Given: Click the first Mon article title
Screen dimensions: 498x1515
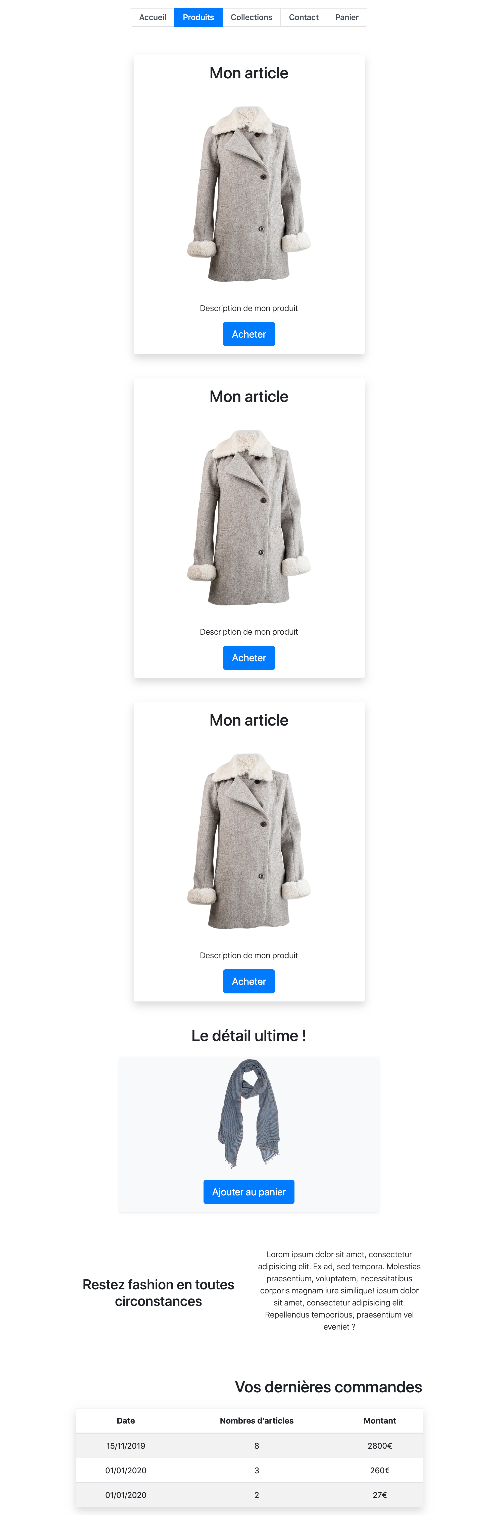Looking at the screenshot, I should (x=249, y=73).
